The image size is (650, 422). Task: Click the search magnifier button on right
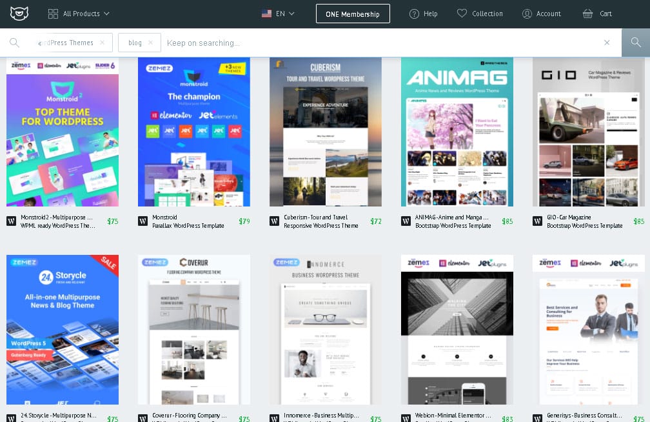point(636,43)
